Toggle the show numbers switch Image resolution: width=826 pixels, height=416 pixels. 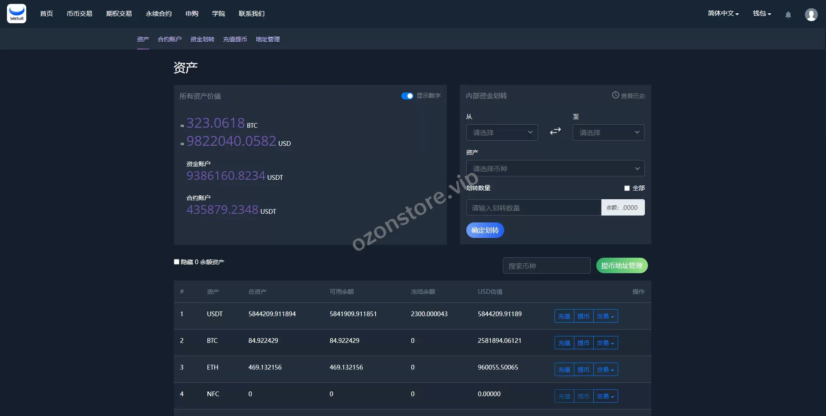407,96
